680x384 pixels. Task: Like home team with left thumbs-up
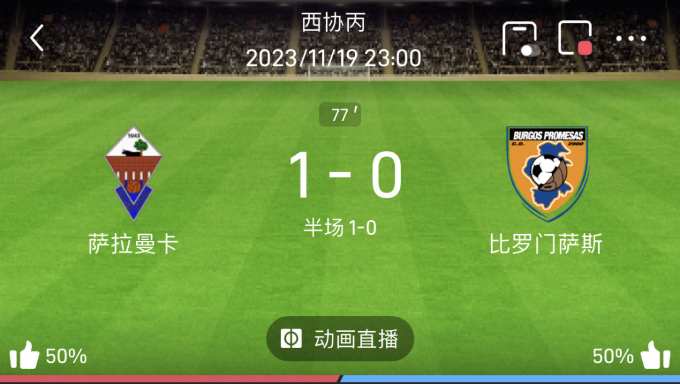tap(25, 356)
